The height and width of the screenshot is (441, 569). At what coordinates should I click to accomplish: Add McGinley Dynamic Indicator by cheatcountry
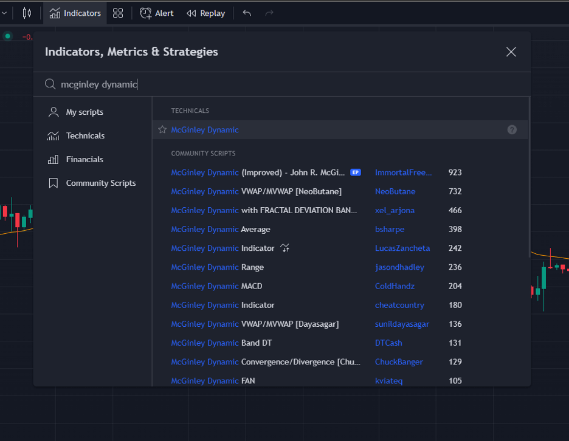tap(222, 305)
